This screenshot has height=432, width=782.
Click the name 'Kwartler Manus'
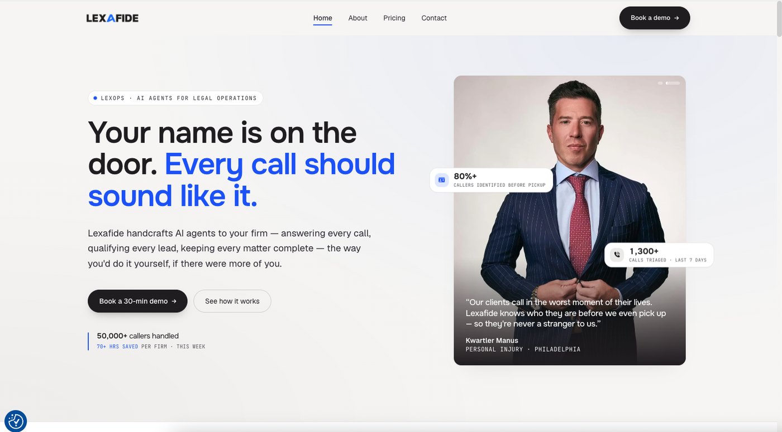(492, 340)
